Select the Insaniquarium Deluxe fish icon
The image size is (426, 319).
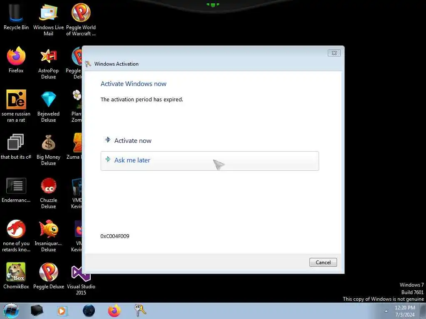tap(48, 236)
